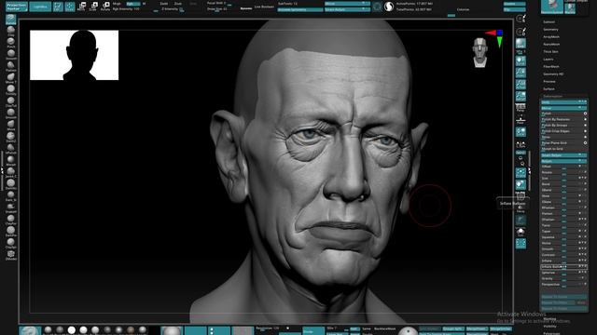Screen dimensions: 597x335
Task: Click the AAHalf icon
Action: pyautogui.click(x=521, y=96)
